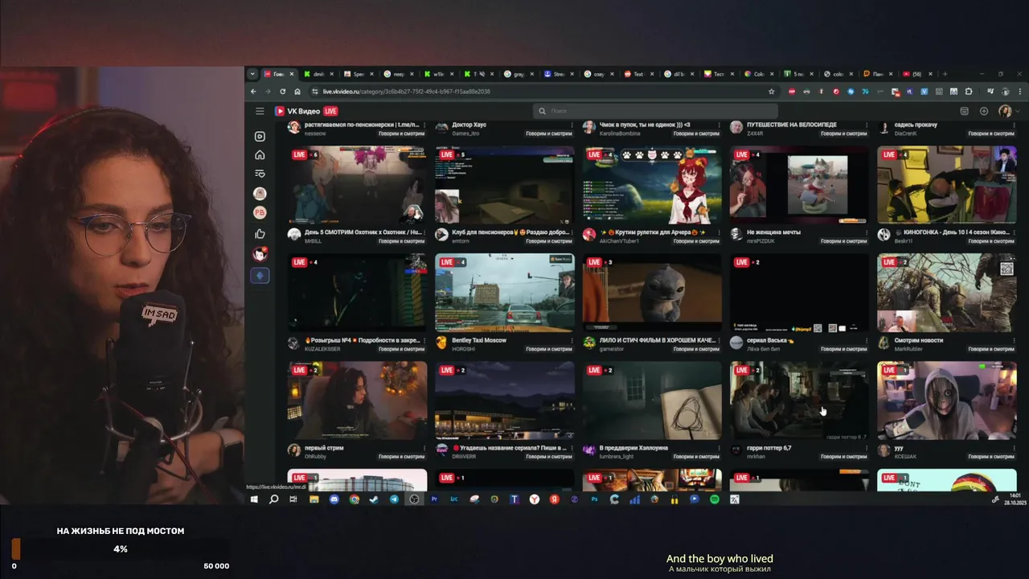
Task: Open the browser extensions puzzle icon
Action: (x=969, y=92)
